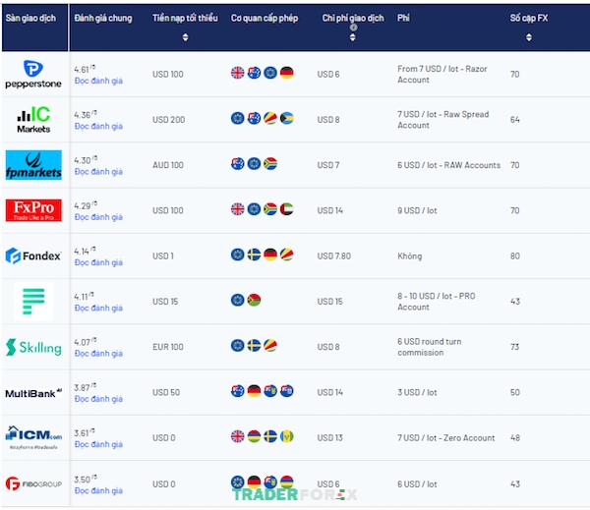This screenshot has height=510, width=590.
Task: Select the USD 13 trading cost cell
Action: click(x=330, y=438)
